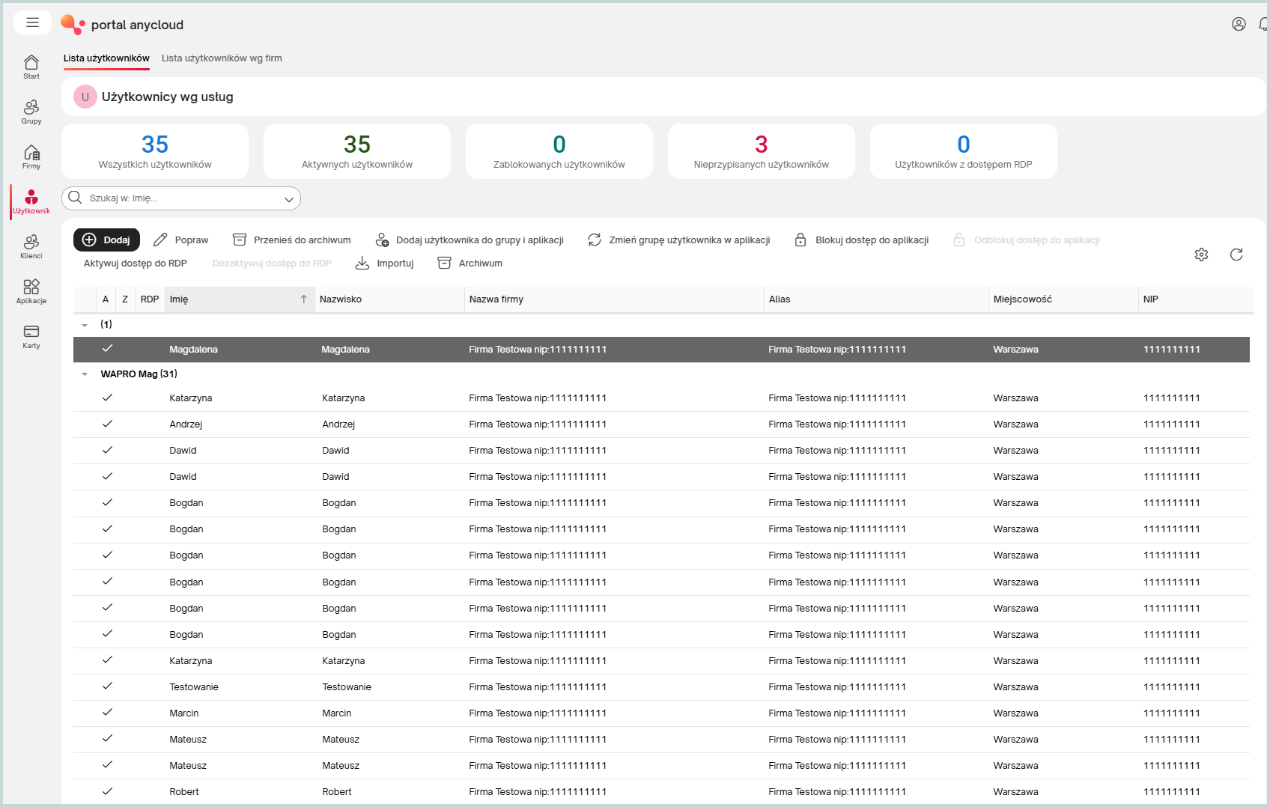Sort by the Nazwisko column header
Screen dimensions: 1270x807
389,299
